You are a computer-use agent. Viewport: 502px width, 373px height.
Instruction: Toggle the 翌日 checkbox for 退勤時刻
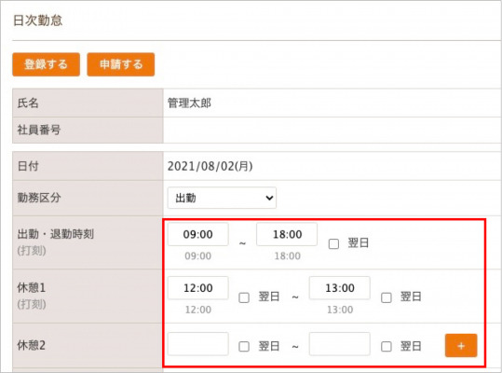333,243
